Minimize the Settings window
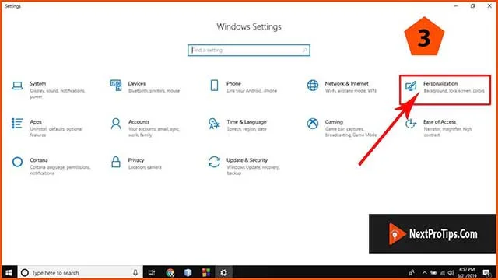The height and width of the screenshot is (280, 498). tap(457, 5)
